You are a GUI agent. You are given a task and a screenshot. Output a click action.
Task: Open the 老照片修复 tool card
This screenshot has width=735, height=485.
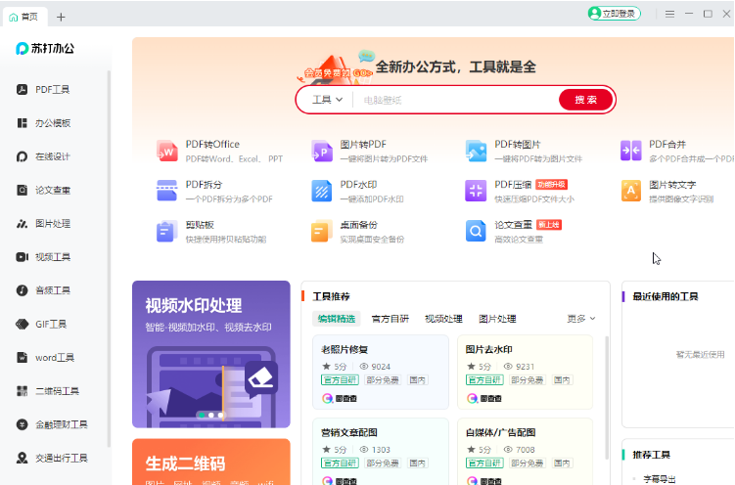coord(381,373)
